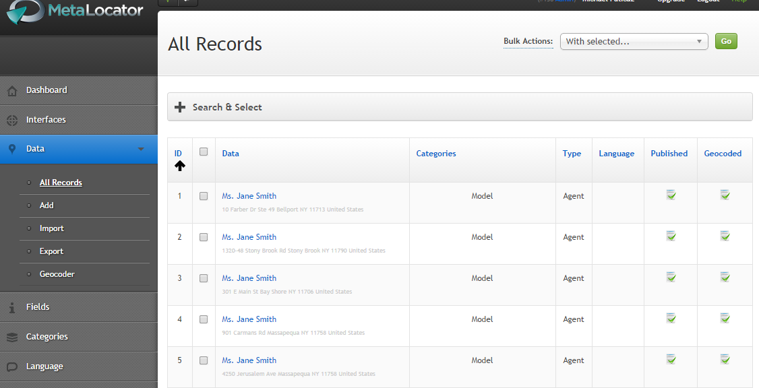759x388 pixels.
Task: Sort the table by Categories column header
Action: click(x=436, y=154)
